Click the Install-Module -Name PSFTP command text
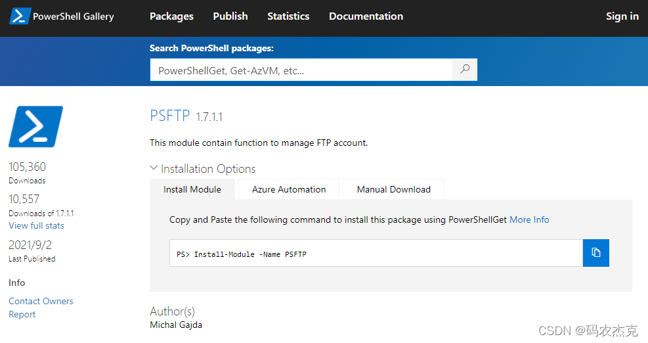Image resolution: width=648 pixels, height=343 pixels. (250, 254)
